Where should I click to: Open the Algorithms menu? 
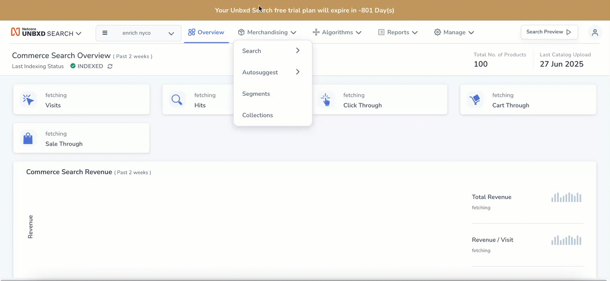[x=337, y=32]
